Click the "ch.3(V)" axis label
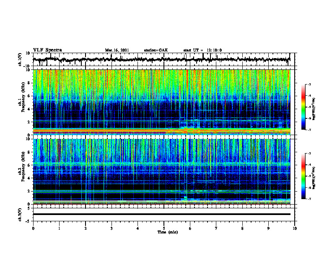332x256 pixels. [20, 215]
